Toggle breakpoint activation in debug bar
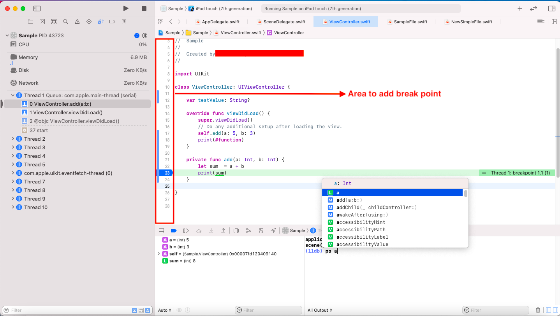The width and height of the screenshot is (560, 316). tap(174, 230)
